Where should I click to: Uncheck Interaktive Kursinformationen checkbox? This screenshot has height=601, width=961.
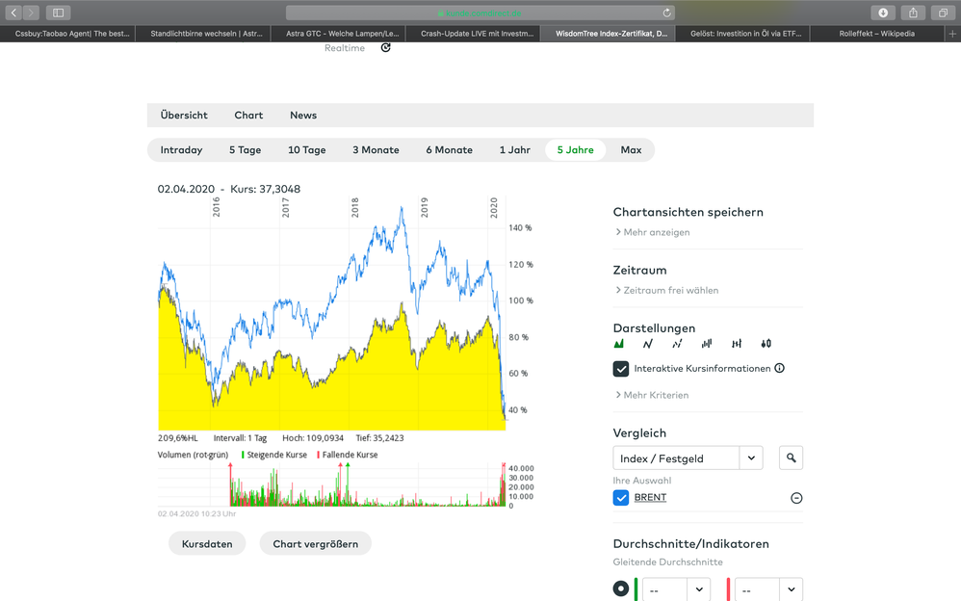tap(621, 369)
